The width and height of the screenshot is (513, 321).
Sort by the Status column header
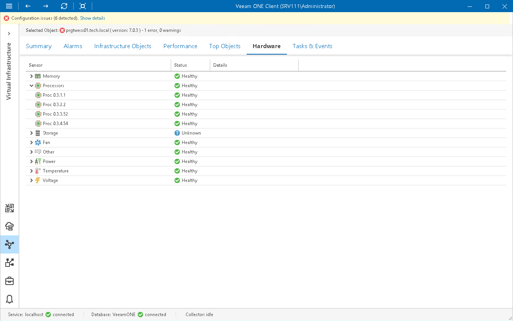tap(190, 65)
